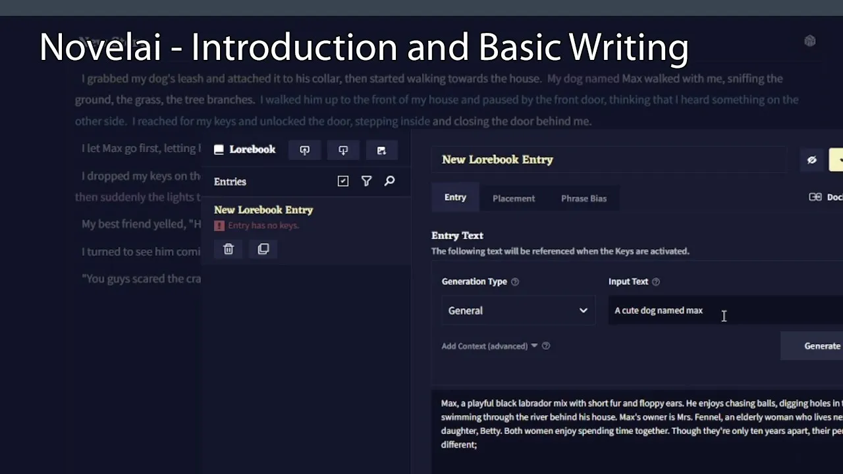Click the 'Entry has no keys.' warning text
843x474 pixels.
pyautogui.click(x=263, y=225)
